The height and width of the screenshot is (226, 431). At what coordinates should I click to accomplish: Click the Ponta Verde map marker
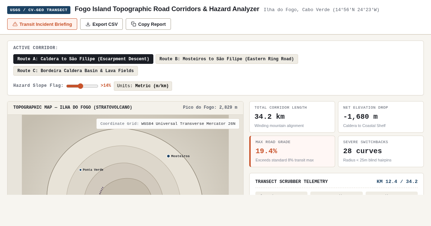click(80, 170)
